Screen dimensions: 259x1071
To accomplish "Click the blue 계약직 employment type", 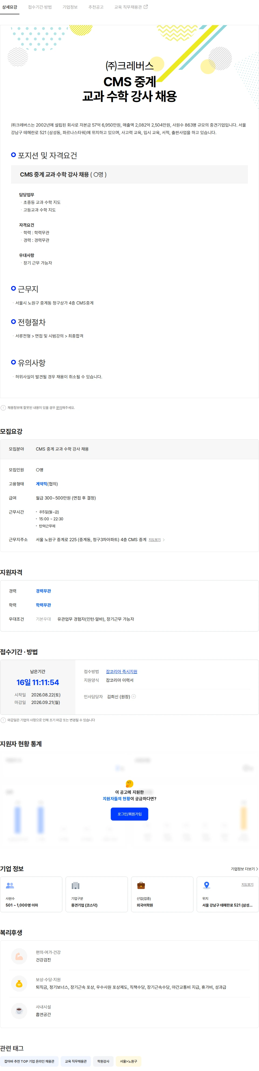I will tap(42, 484).
